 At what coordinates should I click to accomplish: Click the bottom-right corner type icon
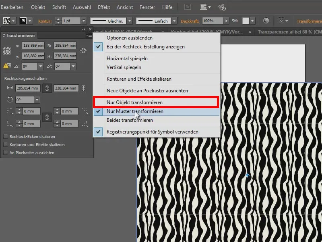[x=85, y=124]
